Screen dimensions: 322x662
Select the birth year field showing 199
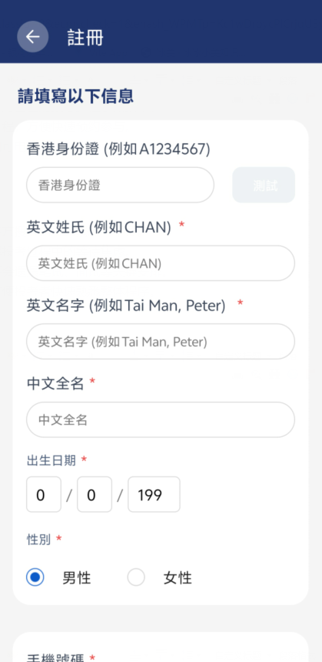154,494
